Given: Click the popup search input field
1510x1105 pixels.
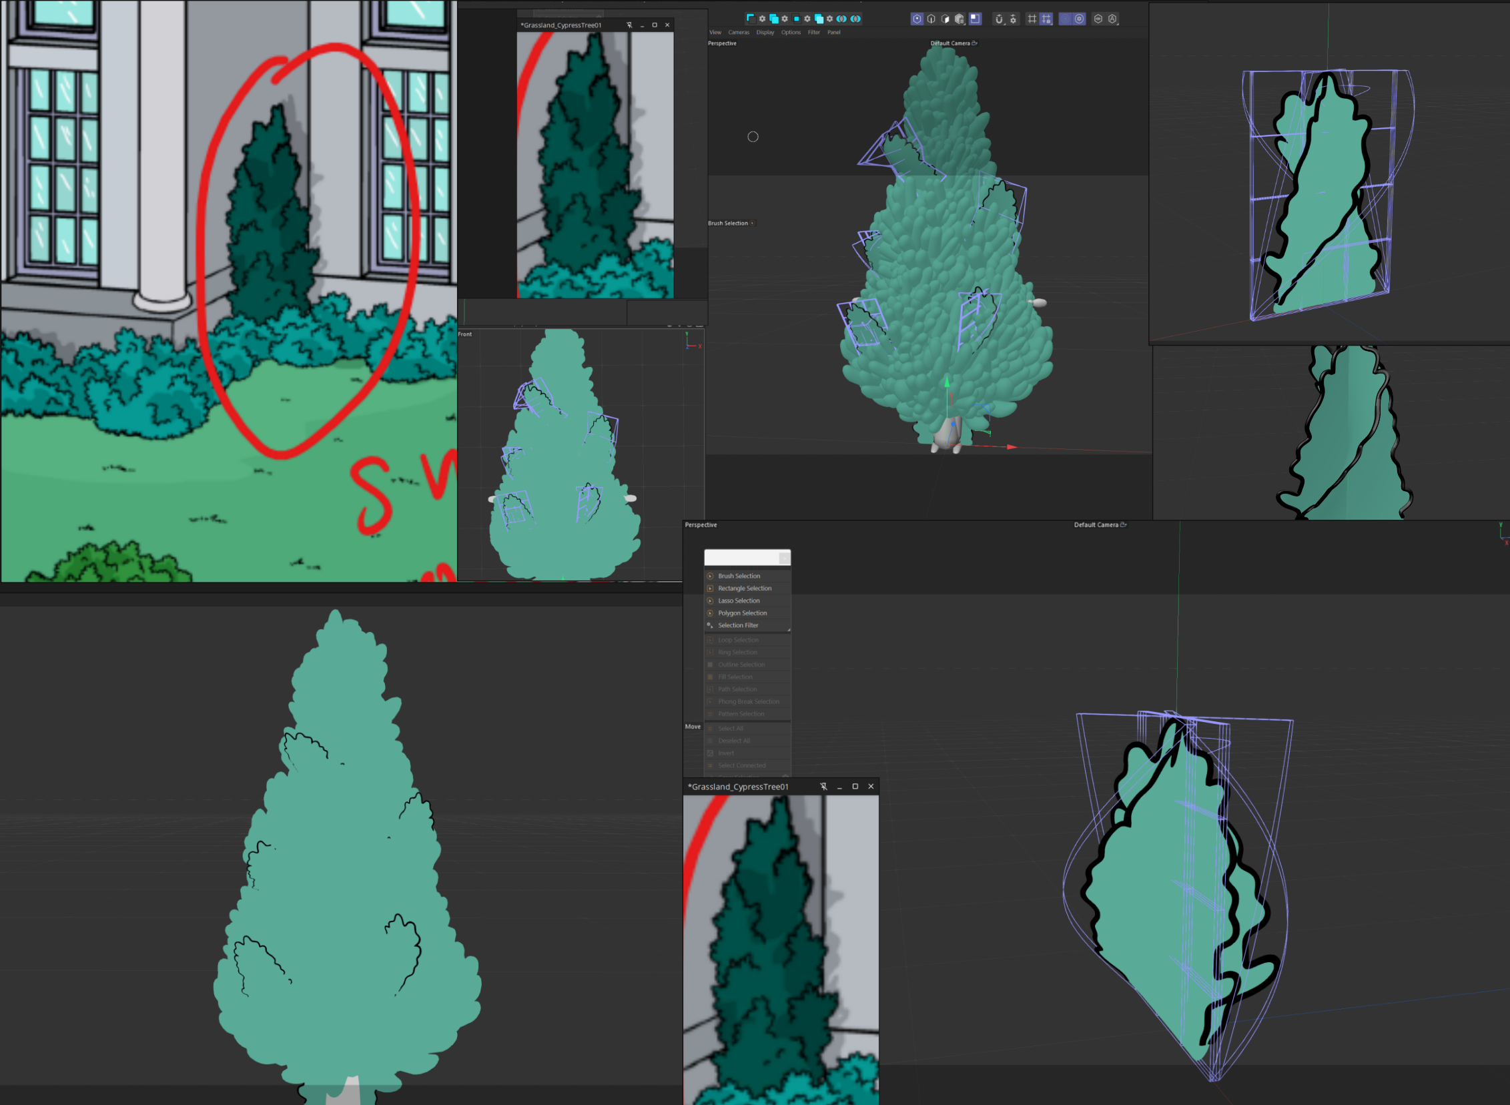Looking at the screenshot, I should (741, 558).
